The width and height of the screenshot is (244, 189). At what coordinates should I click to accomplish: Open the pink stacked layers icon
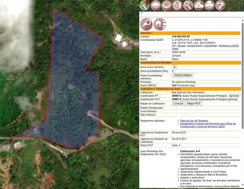tap(166, 6)
